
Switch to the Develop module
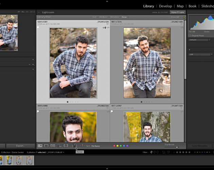click(x=165, y=6)
